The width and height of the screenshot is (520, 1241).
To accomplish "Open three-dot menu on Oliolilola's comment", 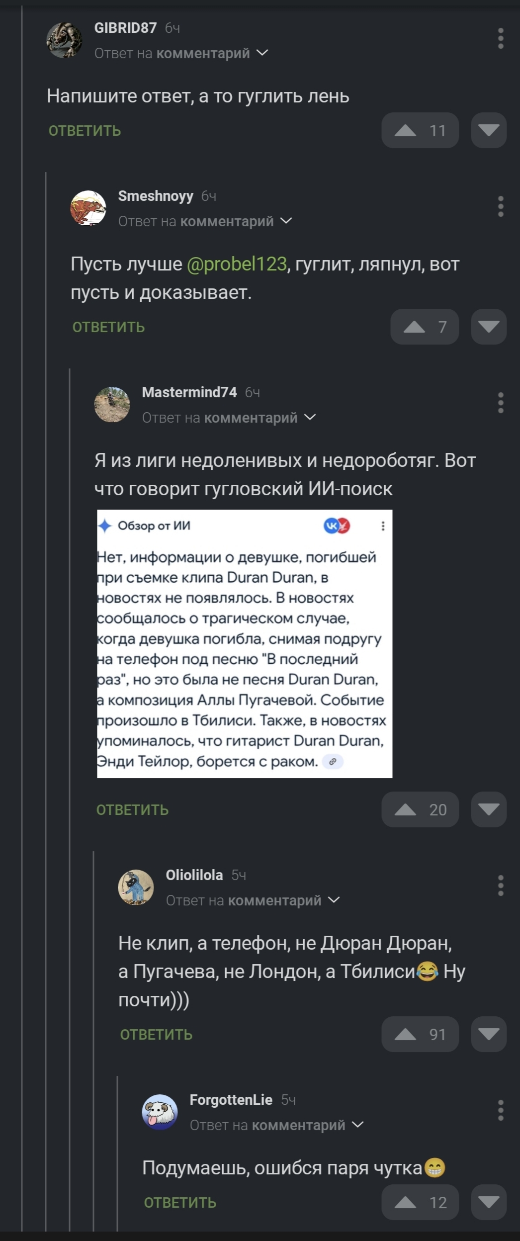I will click(501, 886).
